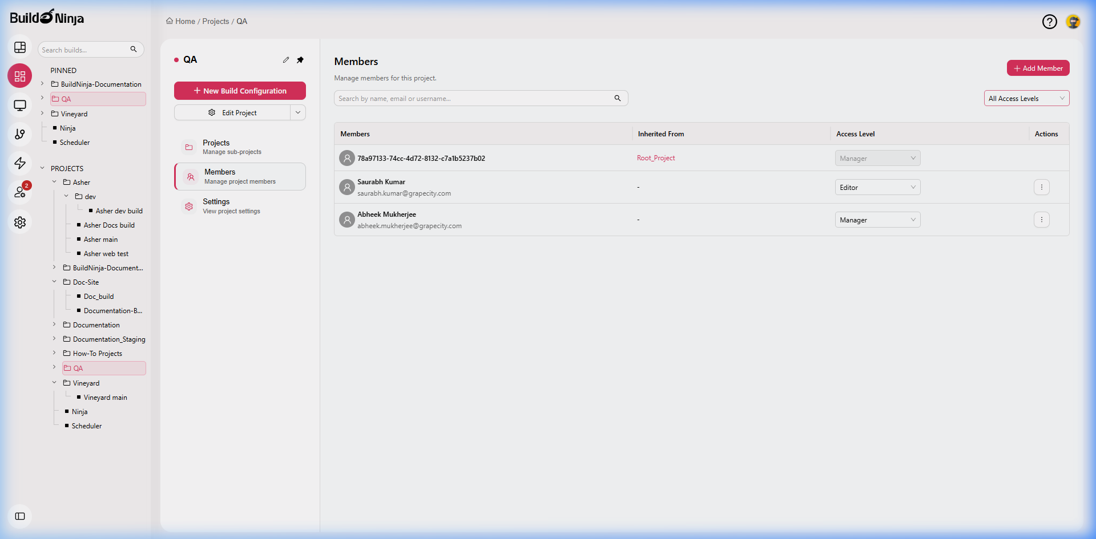This screenshot has height=539, width=1096.
Task: Collapse the sidebar using bottom panel toggle
Action: click(x=20, y=516)
